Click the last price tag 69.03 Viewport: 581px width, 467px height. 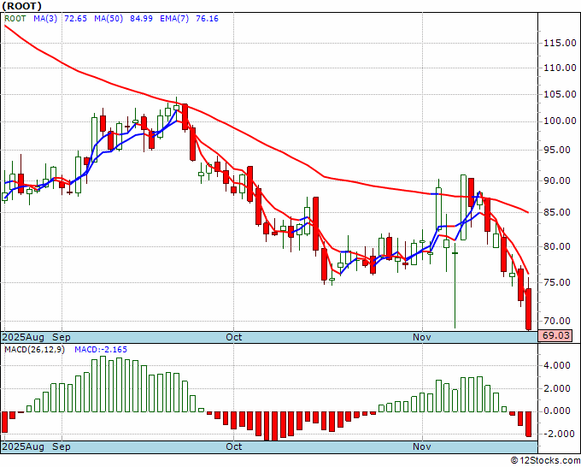tap(555, 335)
